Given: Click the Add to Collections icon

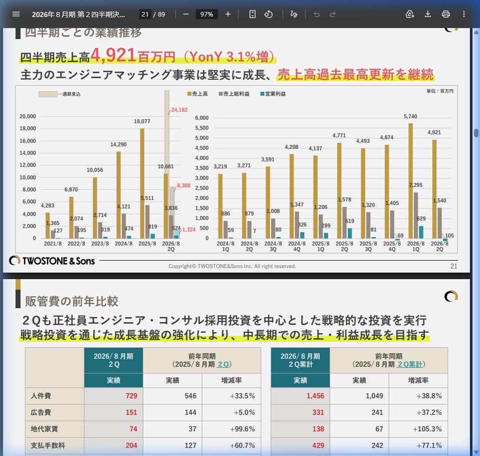Looking at the screenshot, I should [x=410, y=14].
